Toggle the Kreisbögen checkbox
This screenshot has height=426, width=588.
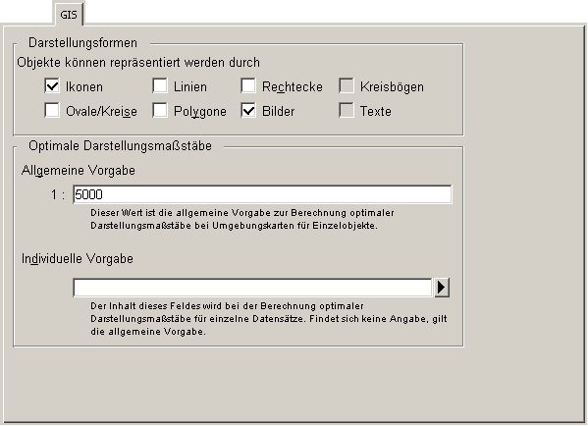[347, 85]
